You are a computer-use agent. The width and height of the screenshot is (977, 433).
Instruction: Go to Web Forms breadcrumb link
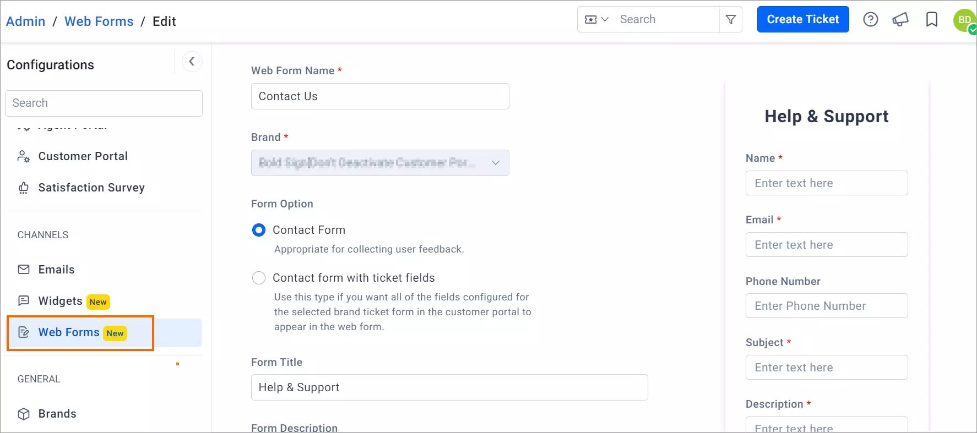pos(99,21)
